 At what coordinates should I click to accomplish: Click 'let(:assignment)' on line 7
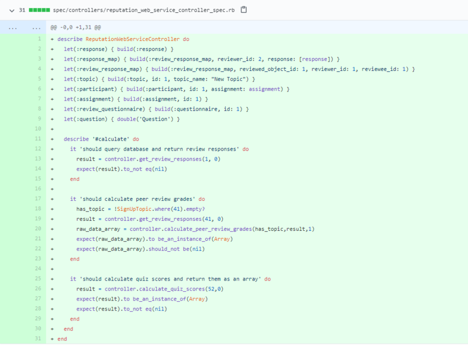pos(89,99)
